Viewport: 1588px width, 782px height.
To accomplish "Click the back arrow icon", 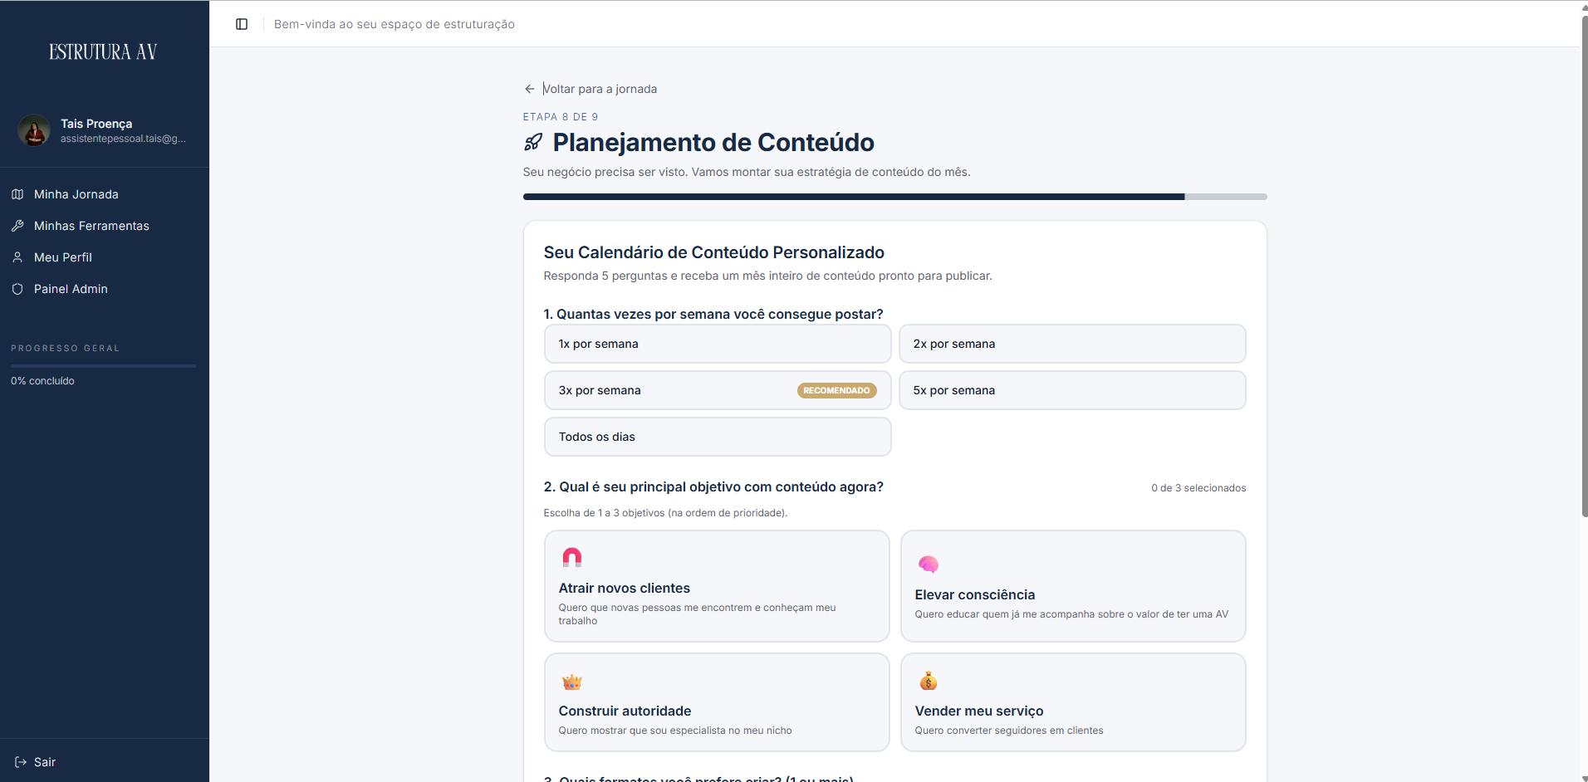I will click(530, 89).
